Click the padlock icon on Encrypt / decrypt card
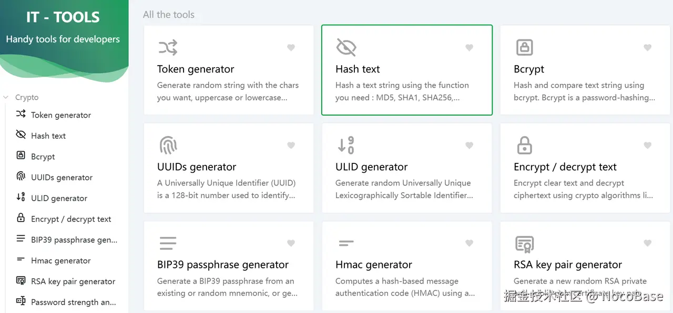This screenshot has width=673, height=313. point(524,145)
